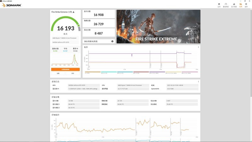
Task: Toggle the purple CPU clock frequency legend swatch
Action: click(157, 72)
